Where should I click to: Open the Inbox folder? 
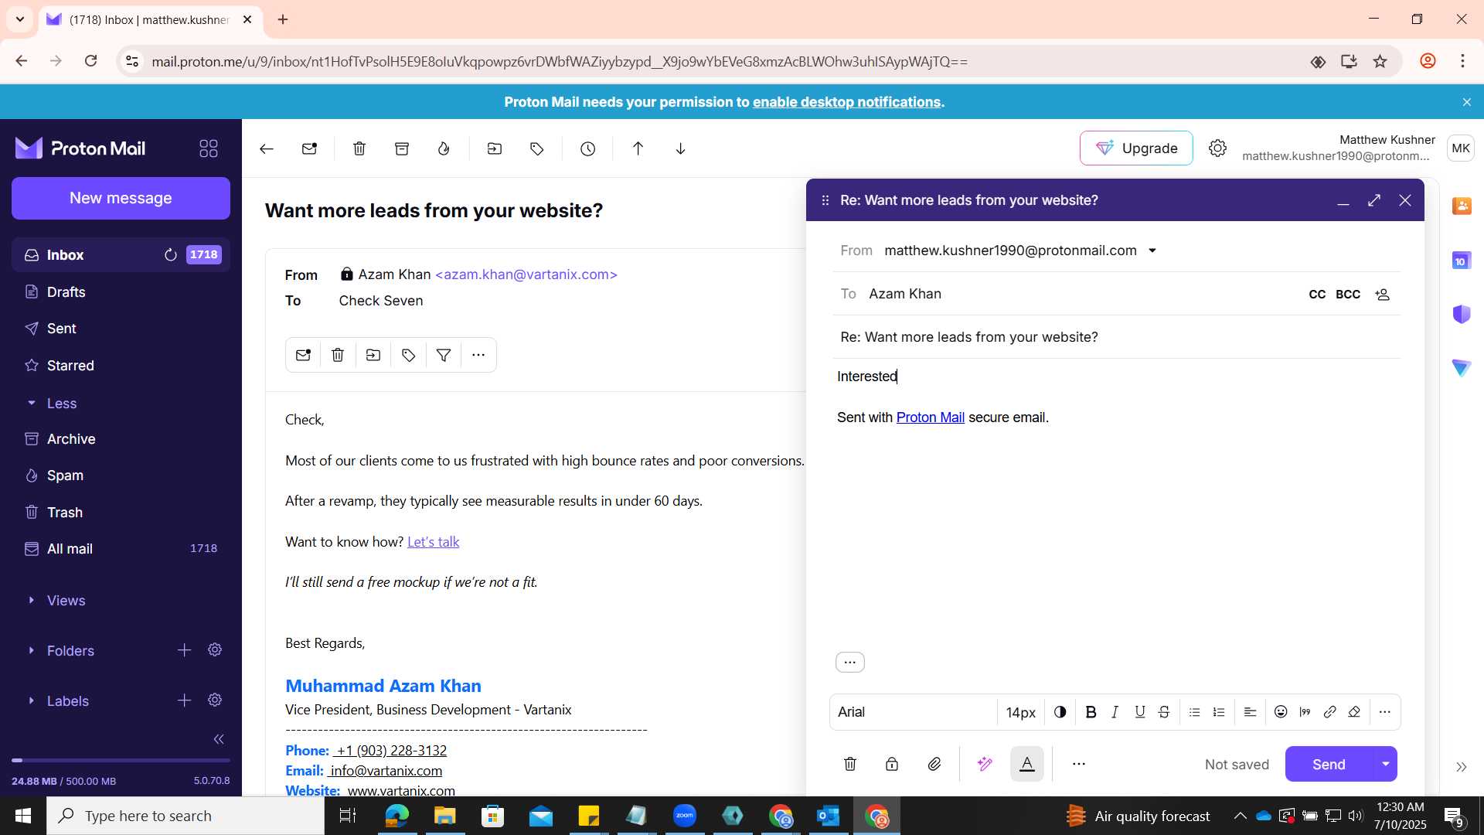click(121, 255)
